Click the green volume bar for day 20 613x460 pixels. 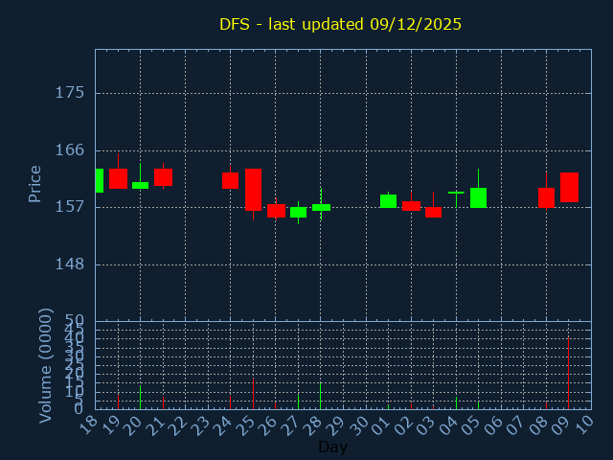click(x=141, y=398)
